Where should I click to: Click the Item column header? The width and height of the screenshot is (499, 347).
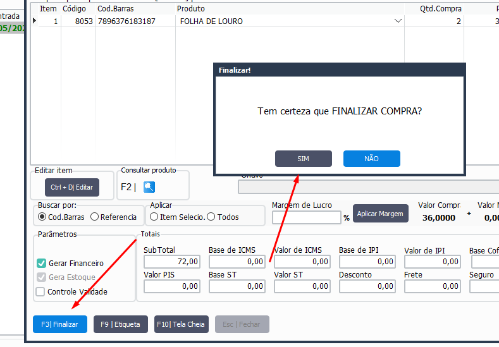[48, 9]
